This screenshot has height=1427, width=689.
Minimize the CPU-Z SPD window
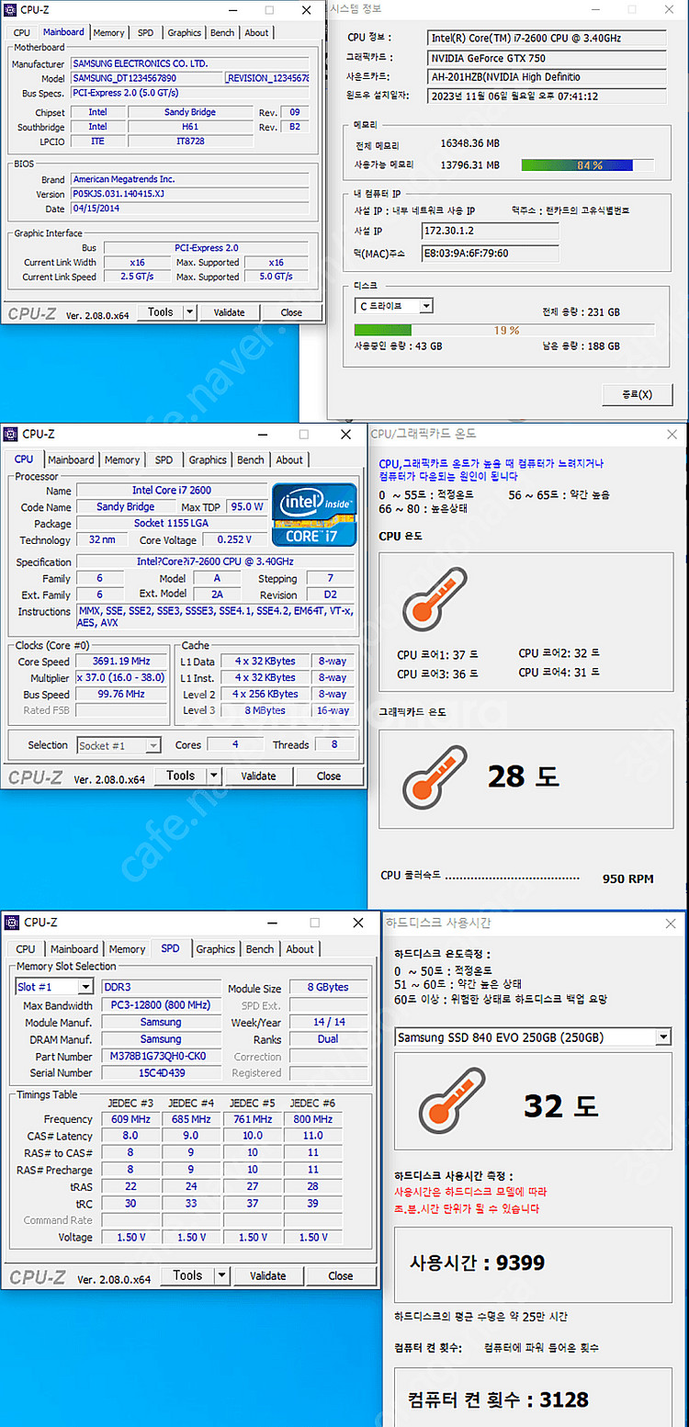pyautogui.click(x=272, y=922)
